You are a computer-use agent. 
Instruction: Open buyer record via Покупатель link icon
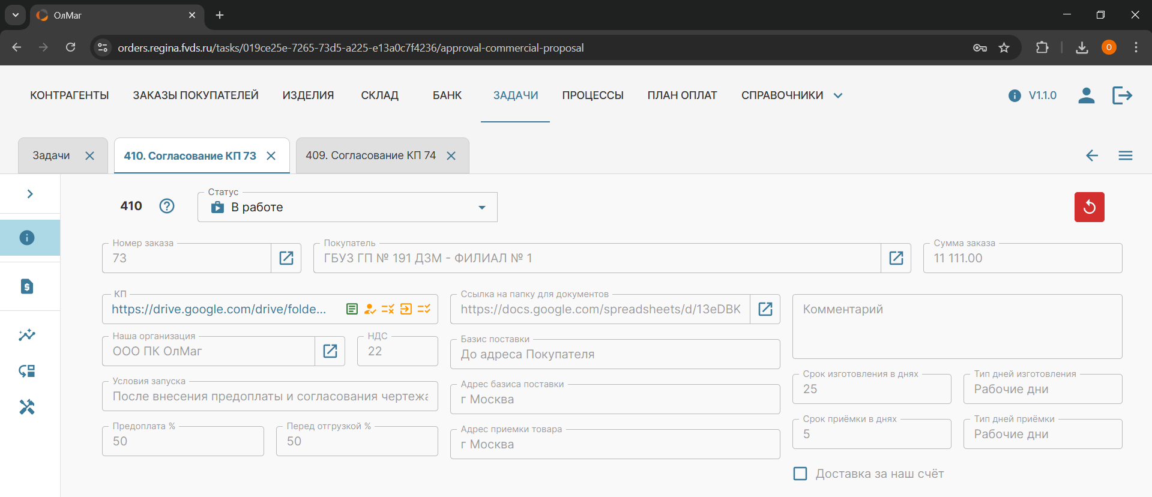click(896, 258)
